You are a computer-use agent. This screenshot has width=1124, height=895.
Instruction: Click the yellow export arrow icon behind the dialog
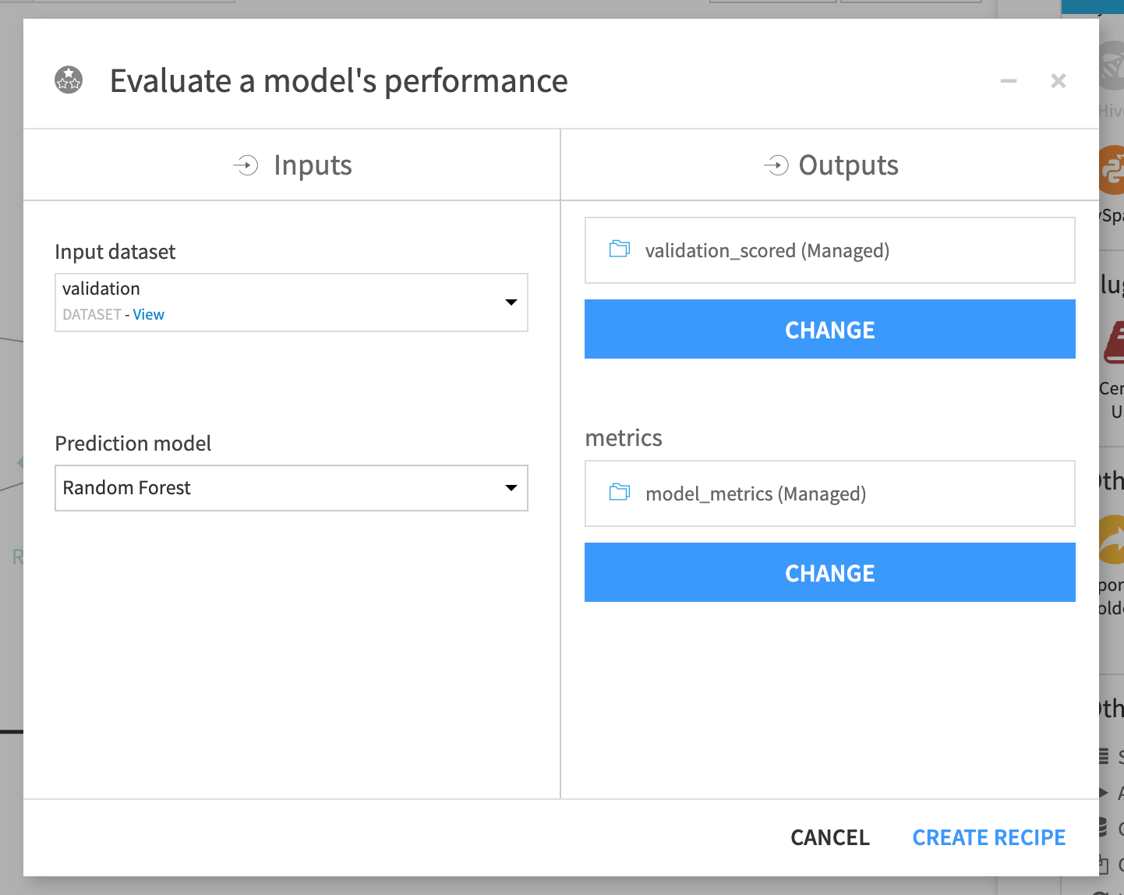1112,539
